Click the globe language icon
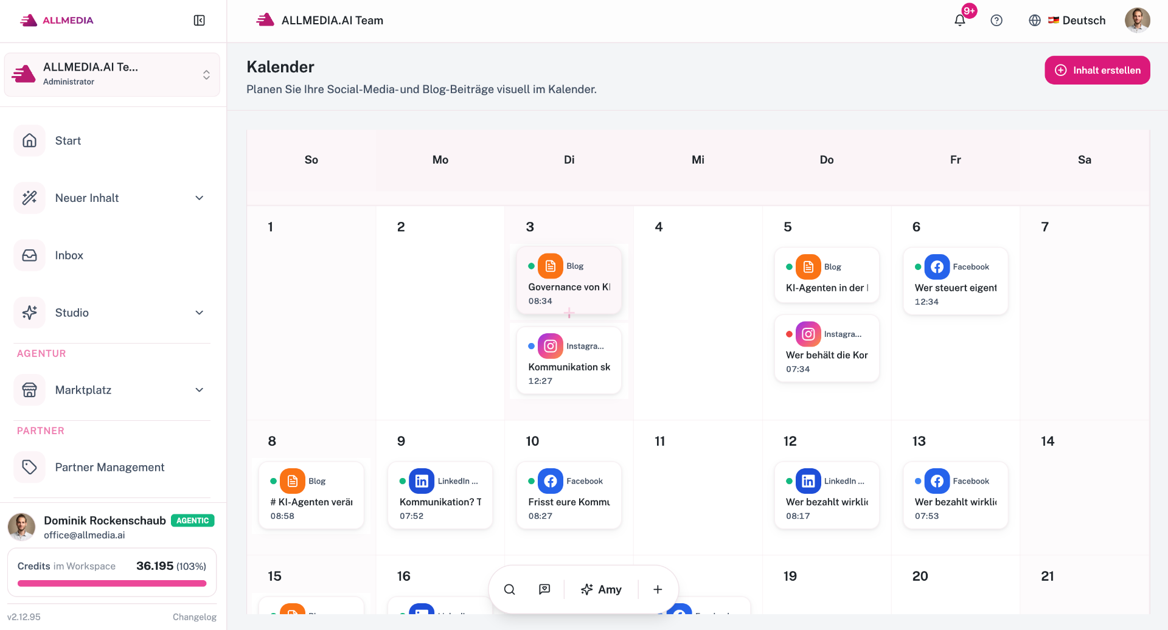The height and width of the screenshot is (630, 1168). [1035, 20]
